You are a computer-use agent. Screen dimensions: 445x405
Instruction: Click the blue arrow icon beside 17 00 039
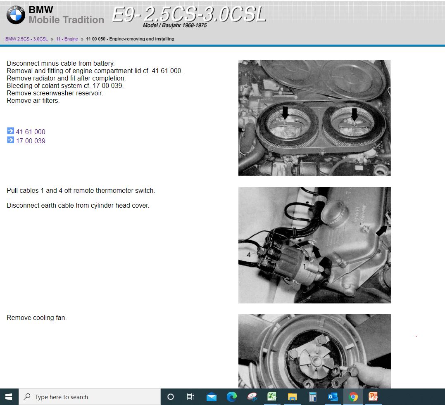(x=10, y=140)
